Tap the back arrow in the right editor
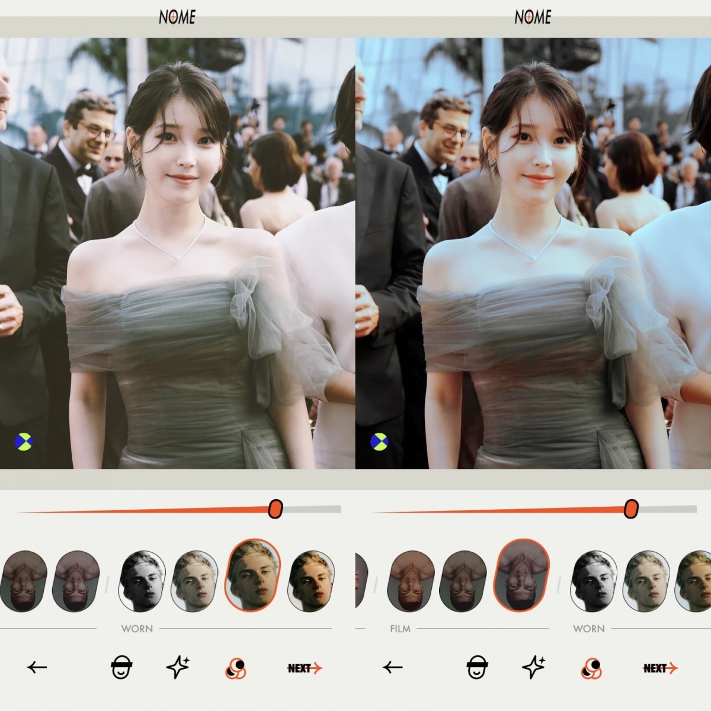The image size is (711, 711). pyautogui.click(x=392, y=668)
